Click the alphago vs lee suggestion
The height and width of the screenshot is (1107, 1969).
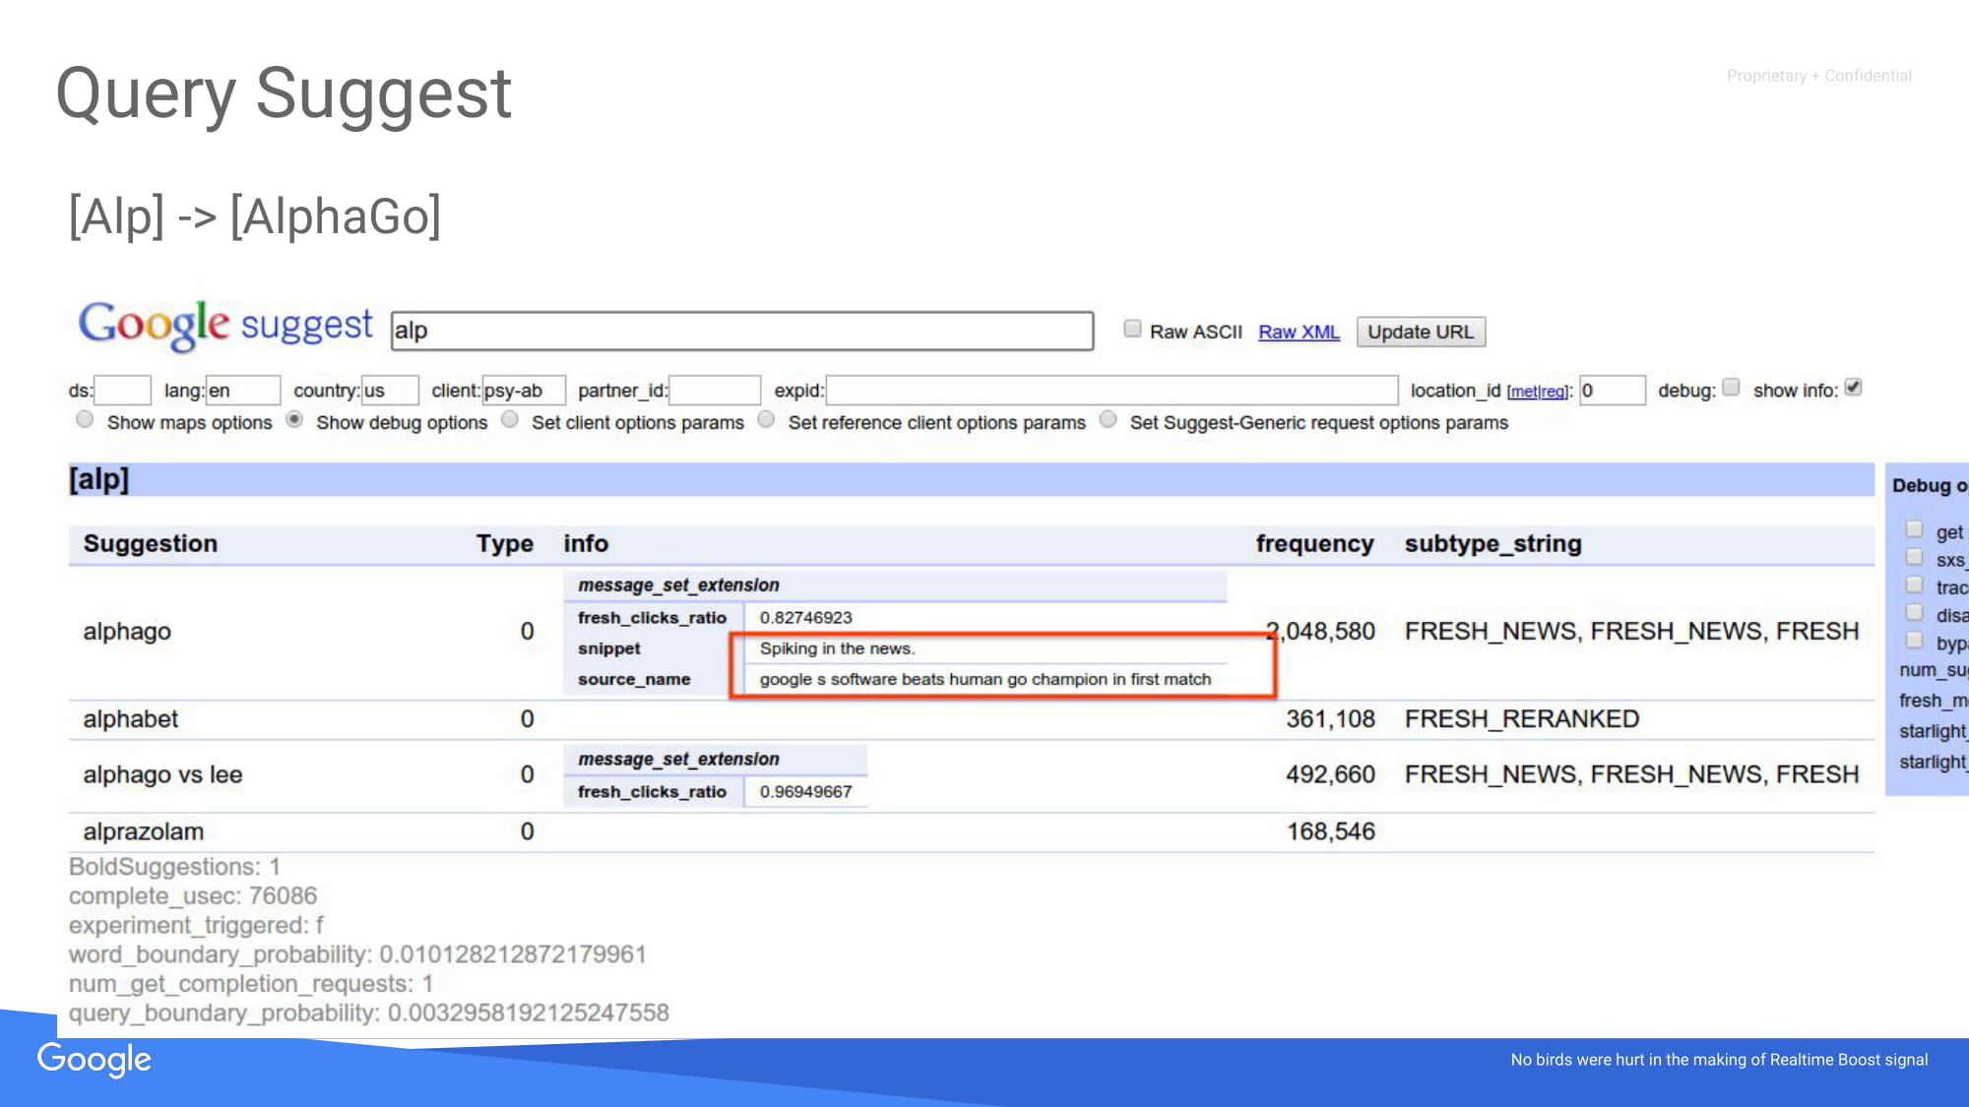[162, 775]
